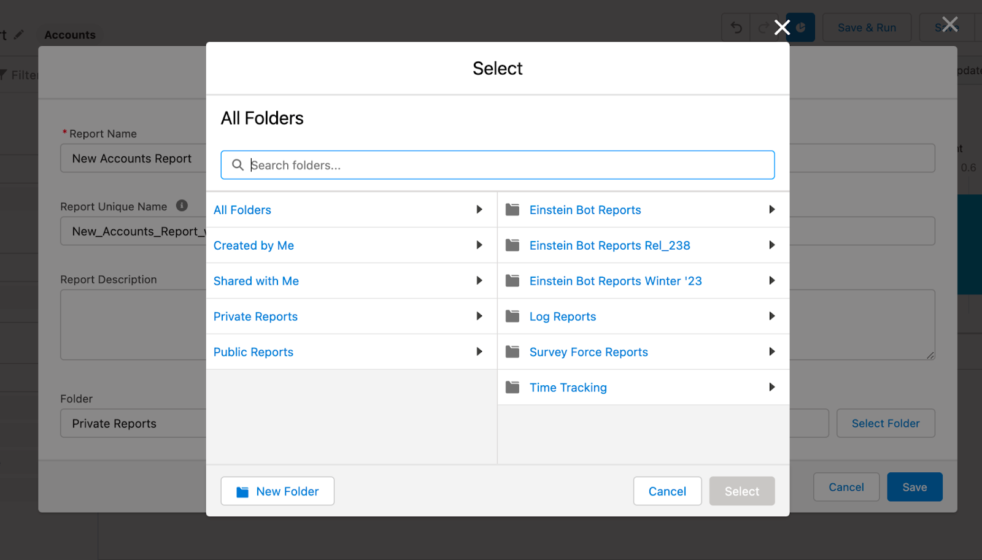This screenshot has width=982, height=560.
Task: Open Einstein Bot Reports Winter '23 link
Action: [616, 281]
